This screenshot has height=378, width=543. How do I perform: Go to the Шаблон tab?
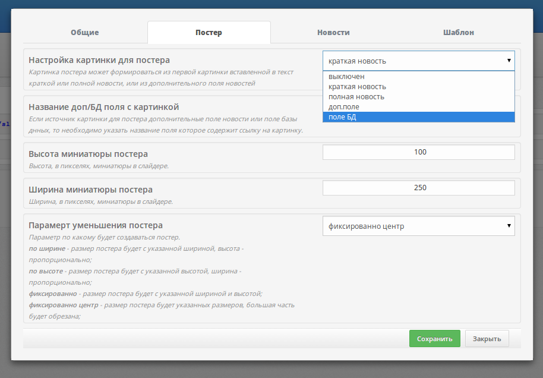coord(459,33)
